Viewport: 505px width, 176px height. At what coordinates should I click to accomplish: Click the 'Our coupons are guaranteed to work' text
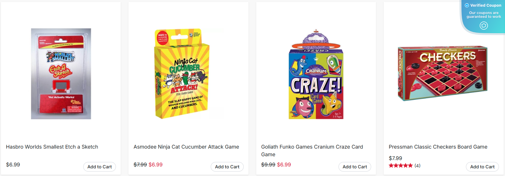pos(484,15)
